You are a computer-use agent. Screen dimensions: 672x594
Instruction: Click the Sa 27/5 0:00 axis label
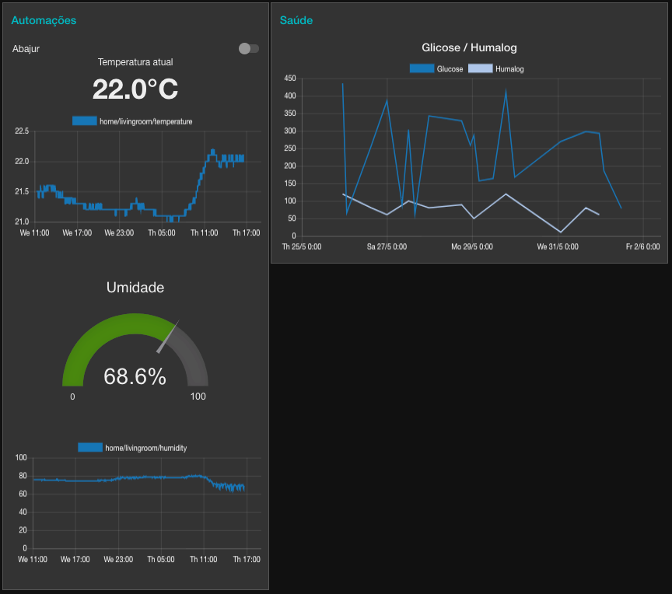coord(387,246)
